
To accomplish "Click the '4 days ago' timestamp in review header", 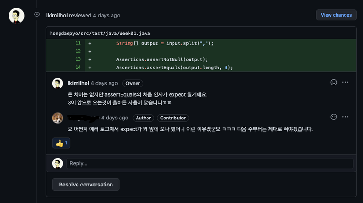I will [x=106, y=16].
